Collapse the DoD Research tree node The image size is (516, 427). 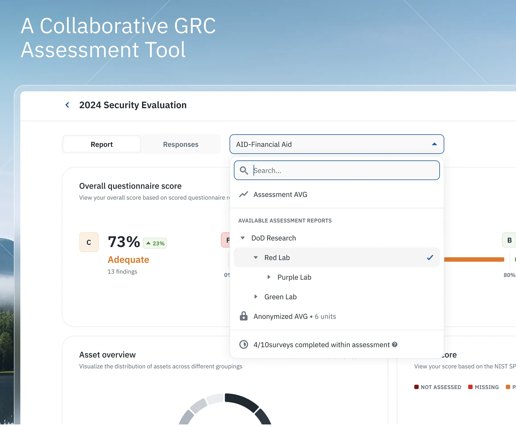(243, 238)
